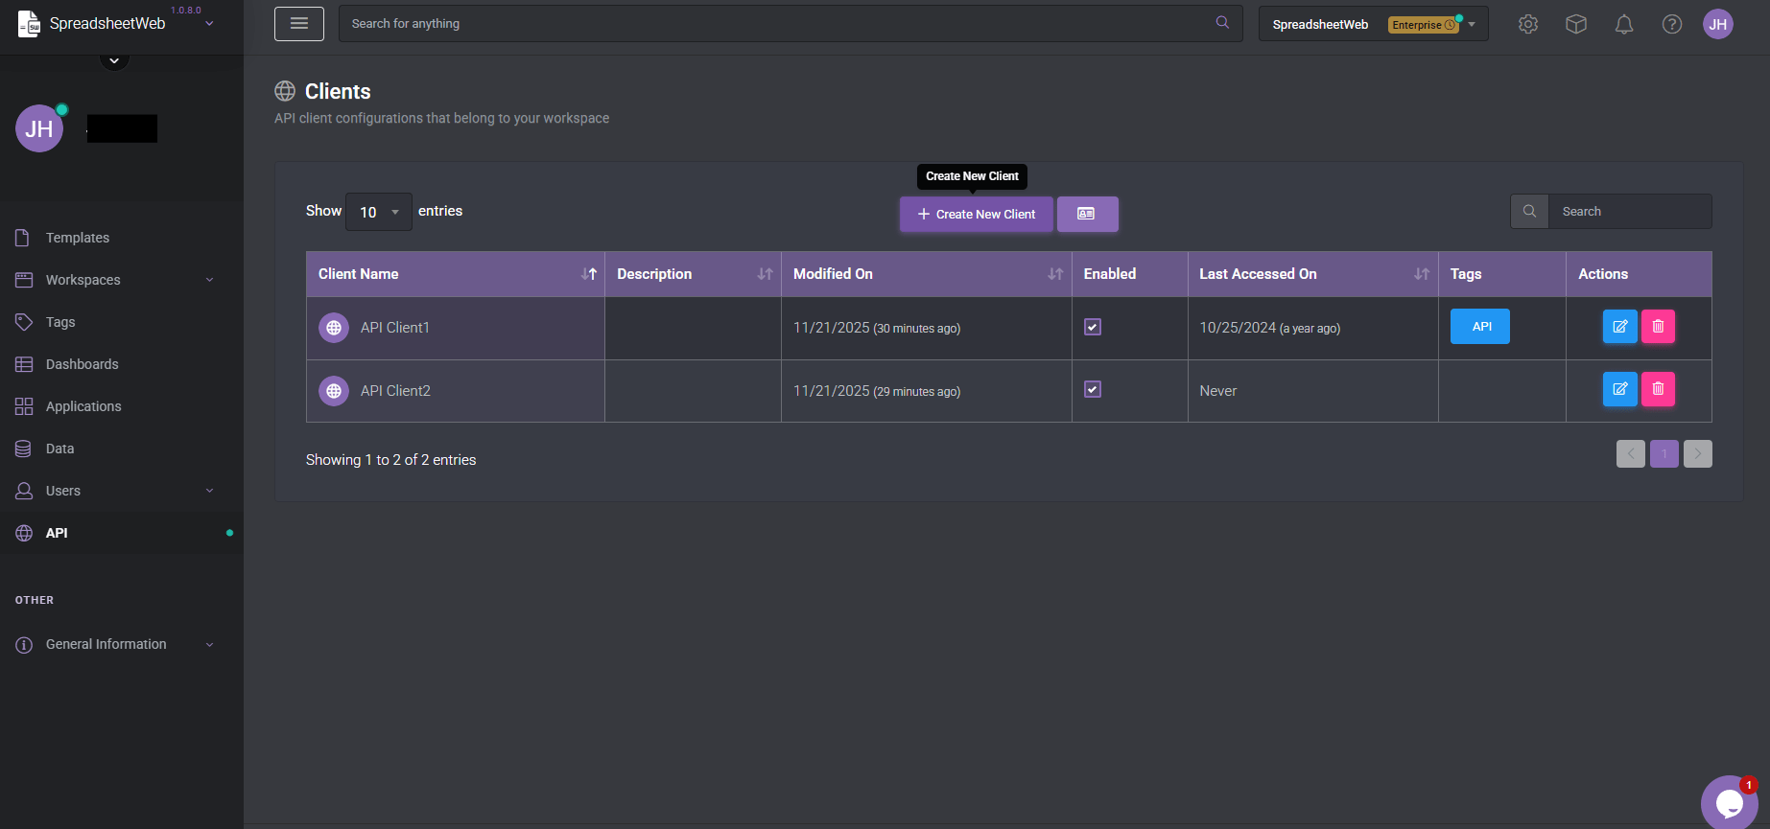1770x829 pixels.
Task: Click the card icon button beside Create New Client
Action: click(1087, 214)
